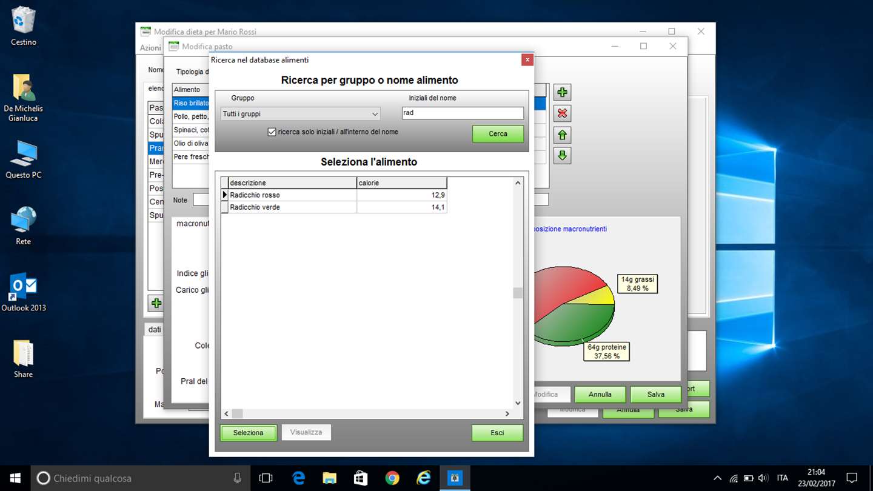Open Outlook 2013 desktop shortcut

24,292
